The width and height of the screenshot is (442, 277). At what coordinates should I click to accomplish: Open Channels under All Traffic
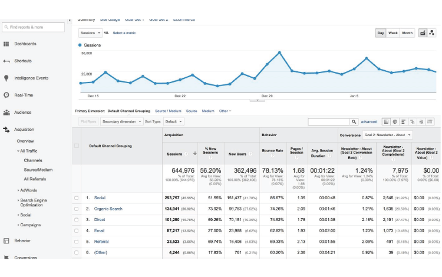click(x=33, y=160)
